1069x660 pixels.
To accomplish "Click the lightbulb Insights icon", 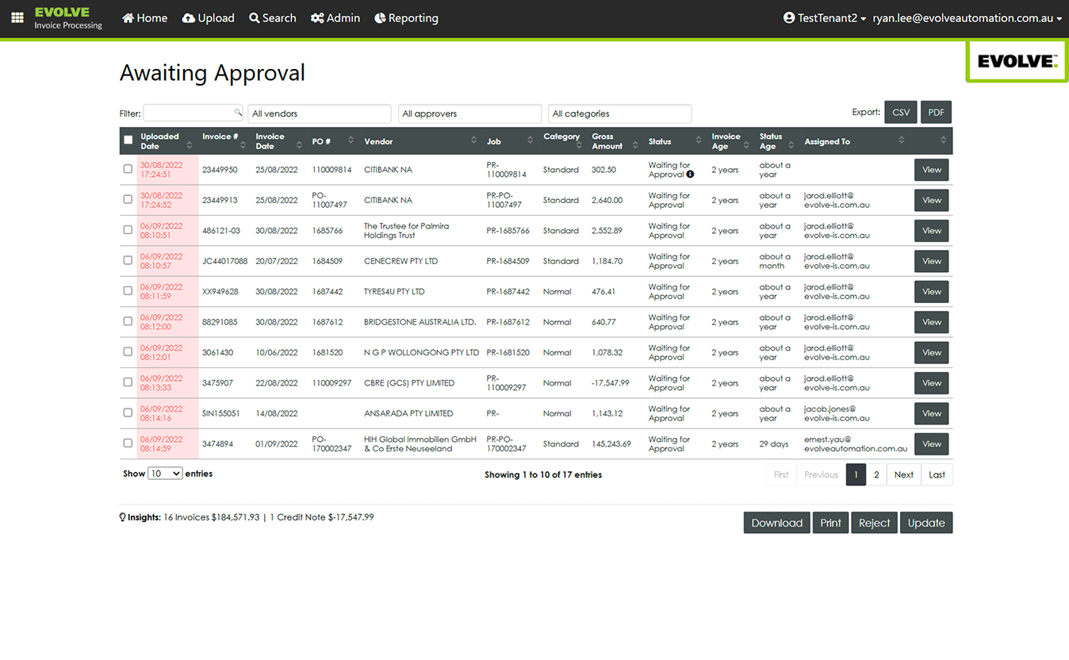I will (122, 517).
